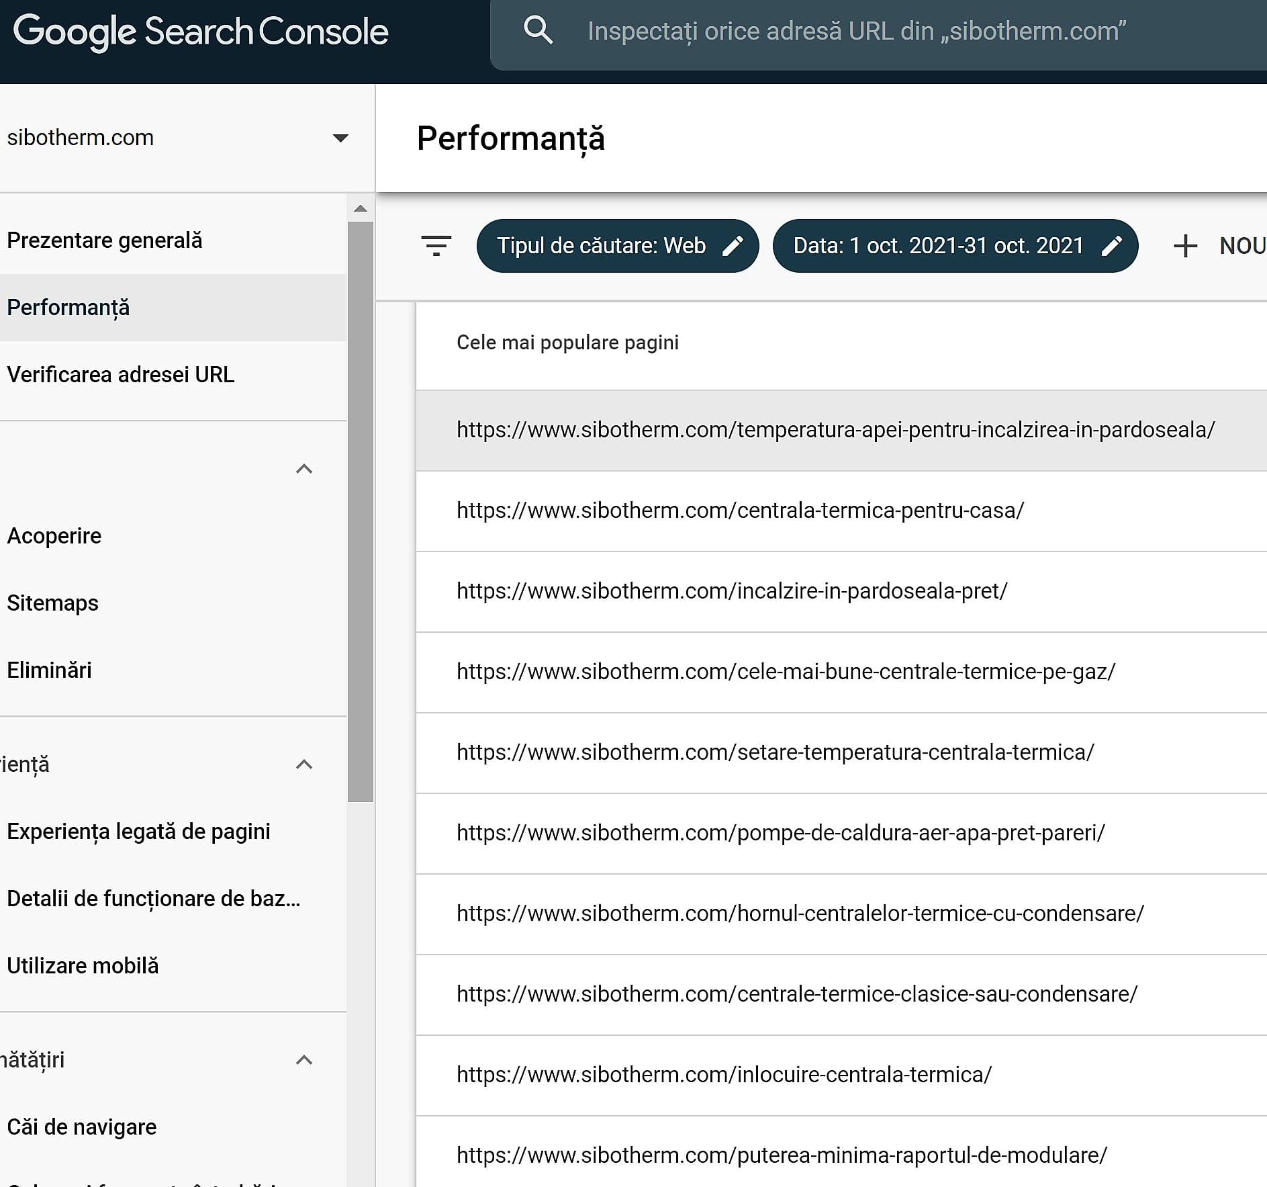Image resolution: width=1267 pixels, height=1187 pixels.
Task: Select incalzire-in-pardoseala-pret URL row
Action: (841, 592)
